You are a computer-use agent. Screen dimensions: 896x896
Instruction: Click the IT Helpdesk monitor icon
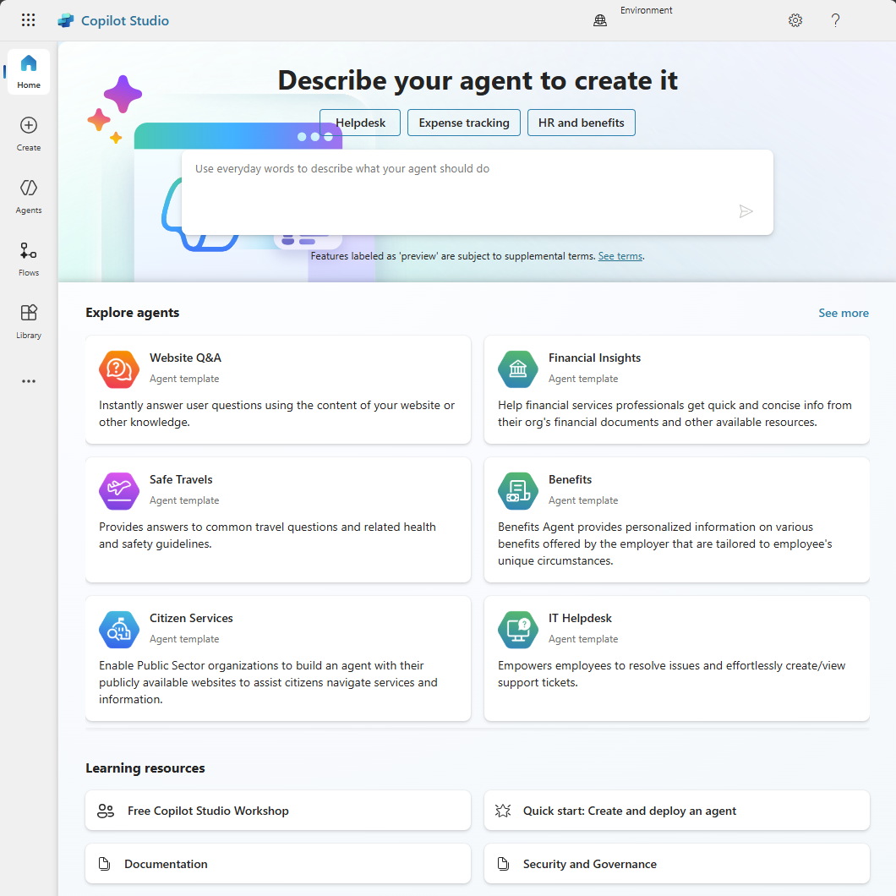click(x=517, y=630)
